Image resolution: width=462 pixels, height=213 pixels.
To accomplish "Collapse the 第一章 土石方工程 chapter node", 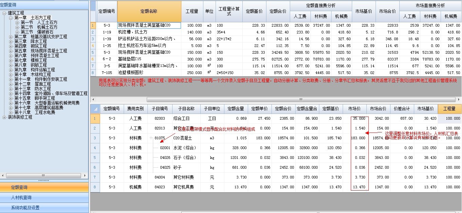I will pyautogui.click(x=11, y=18).
